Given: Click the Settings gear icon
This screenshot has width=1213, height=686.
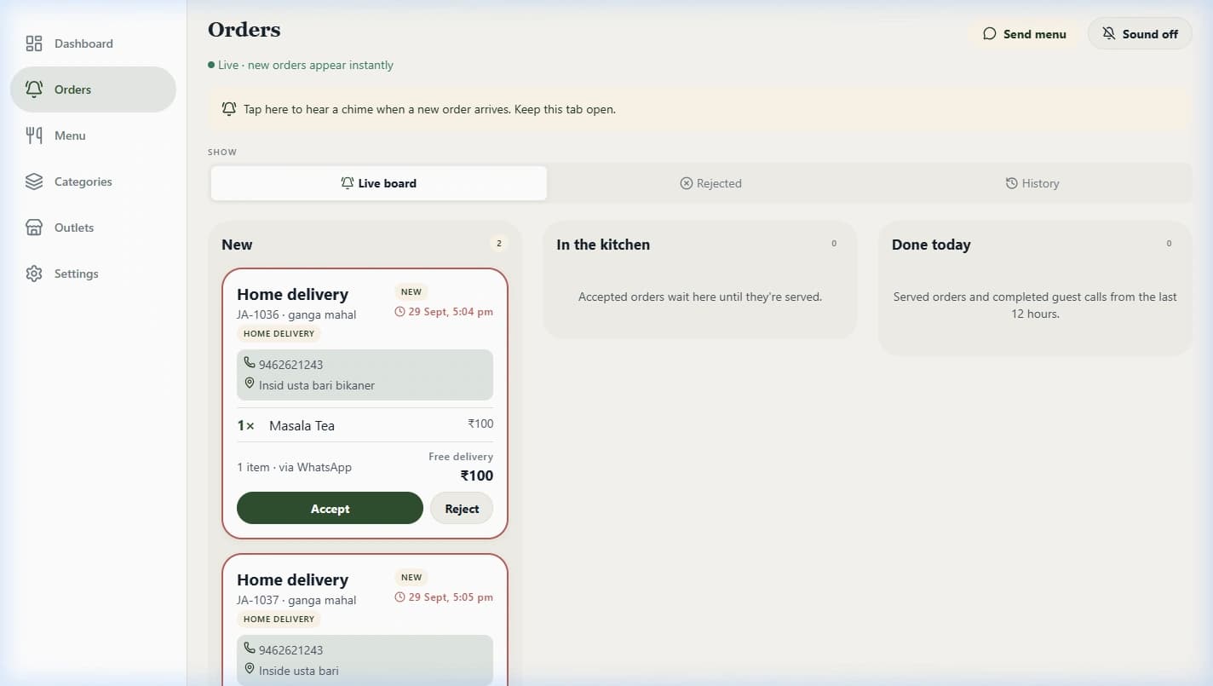Looking at the screenshot, I should (34, 274).
